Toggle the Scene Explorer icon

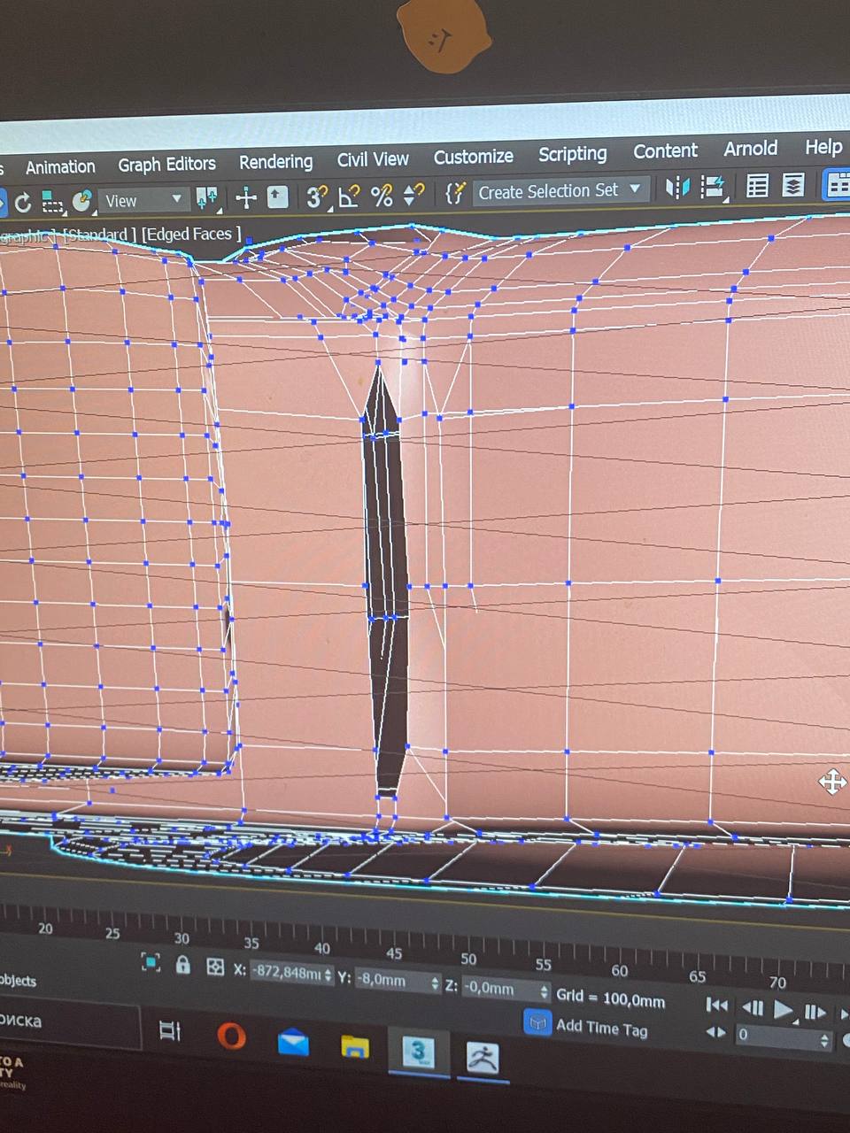point(757,185)
